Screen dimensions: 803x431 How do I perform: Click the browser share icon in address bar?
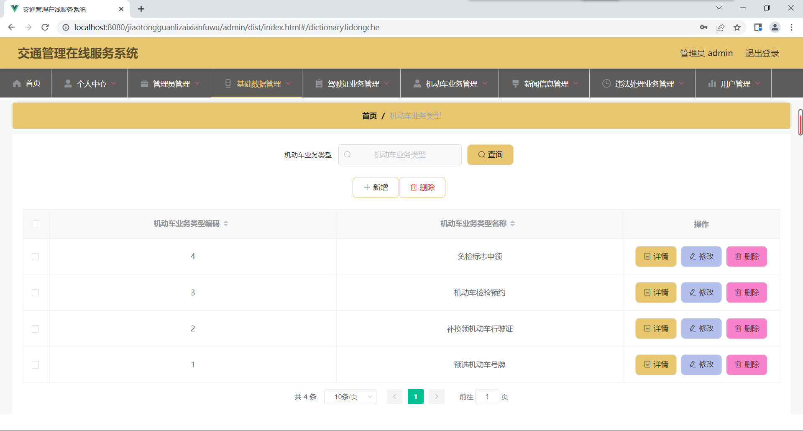(721, 27)
